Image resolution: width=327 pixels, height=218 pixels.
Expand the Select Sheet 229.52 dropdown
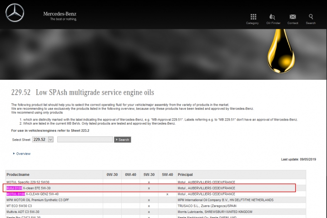click(x=43, y=140)
